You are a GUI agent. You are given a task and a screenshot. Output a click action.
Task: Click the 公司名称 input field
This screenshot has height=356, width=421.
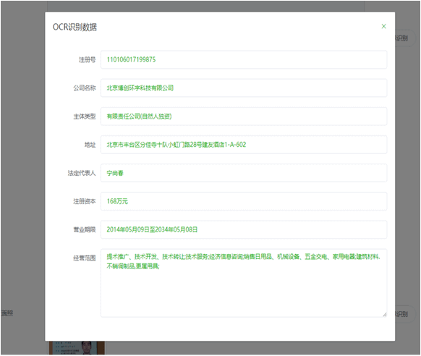tap(244, 88)
